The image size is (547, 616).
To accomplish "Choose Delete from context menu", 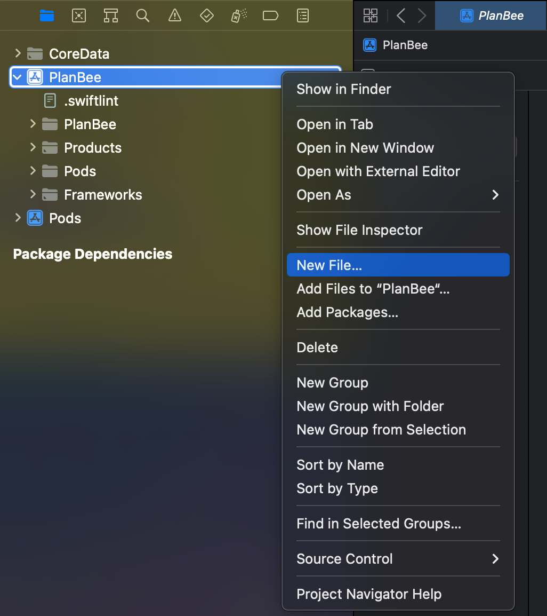I will pos(398,348).
